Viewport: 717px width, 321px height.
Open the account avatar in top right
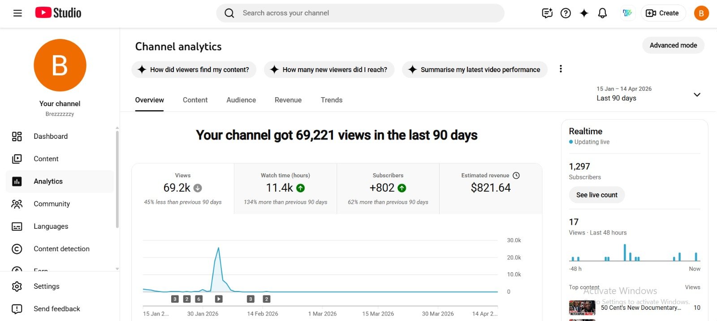pos(701,13)
